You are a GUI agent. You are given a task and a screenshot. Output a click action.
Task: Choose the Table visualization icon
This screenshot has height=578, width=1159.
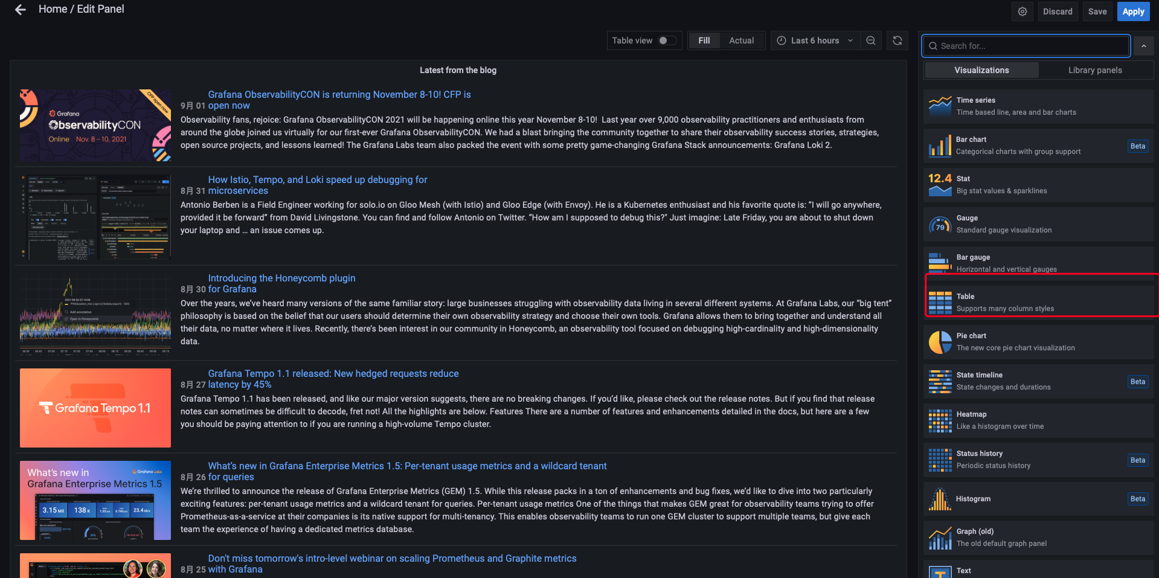(940, 303)
